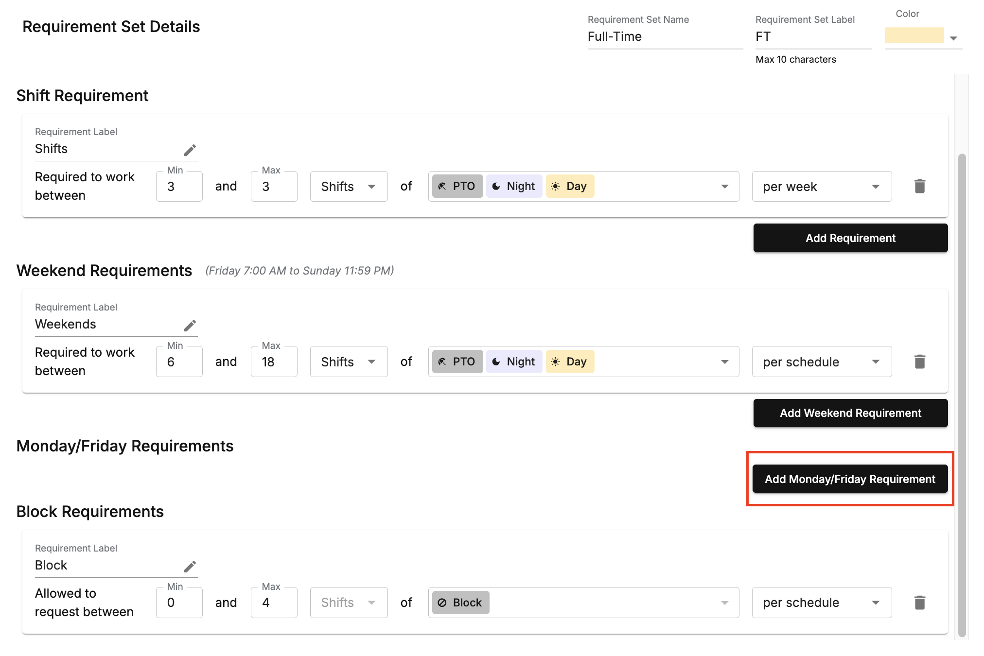Open the per week frequency dropdown
The height and width of the screenshot is (656, 984).
point(821,187)
